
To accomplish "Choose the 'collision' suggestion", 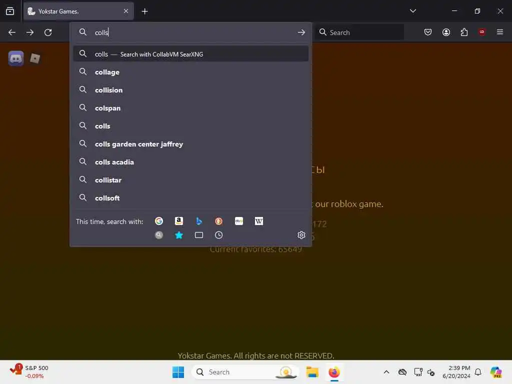I will click(x=190, y=90).
